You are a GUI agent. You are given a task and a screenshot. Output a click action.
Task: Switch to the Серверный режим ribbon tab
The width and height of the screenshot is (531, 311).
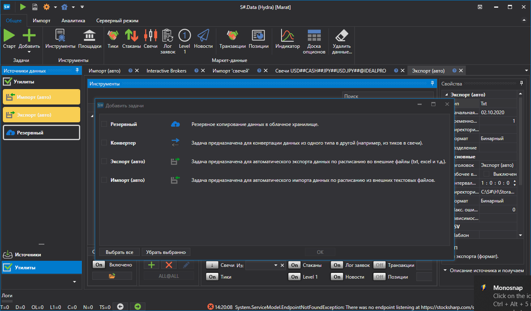coord(117,20)
